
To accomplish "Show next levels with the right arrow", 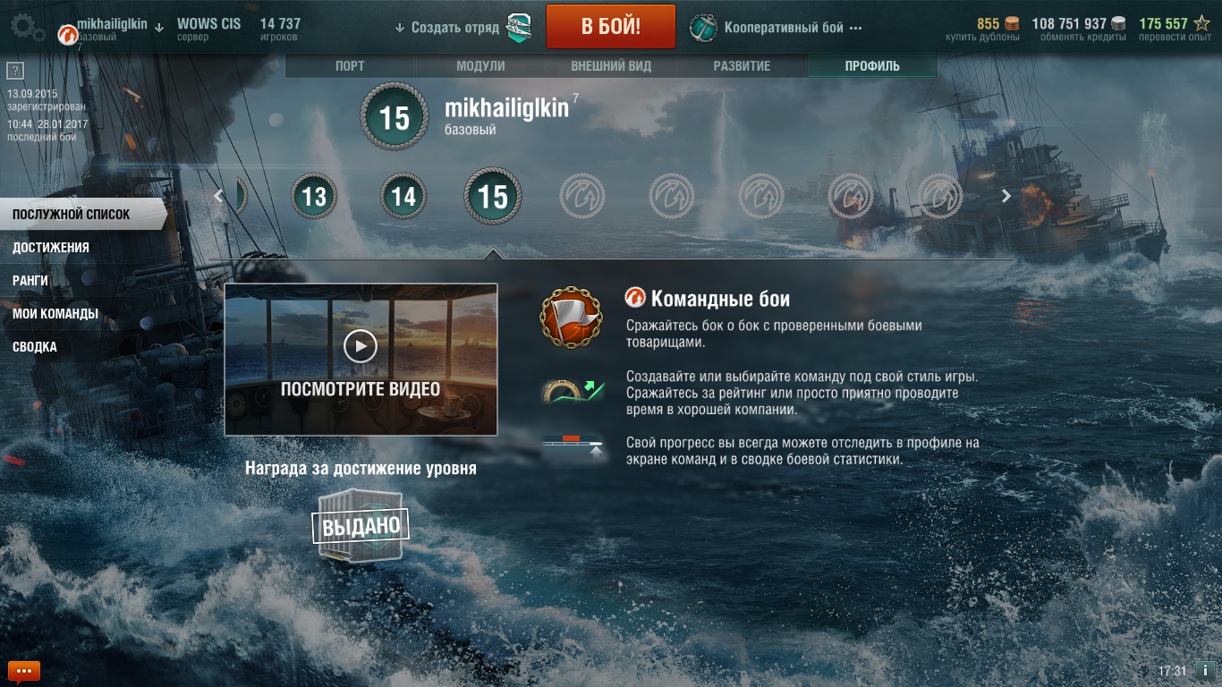I will pos(1006,196).
